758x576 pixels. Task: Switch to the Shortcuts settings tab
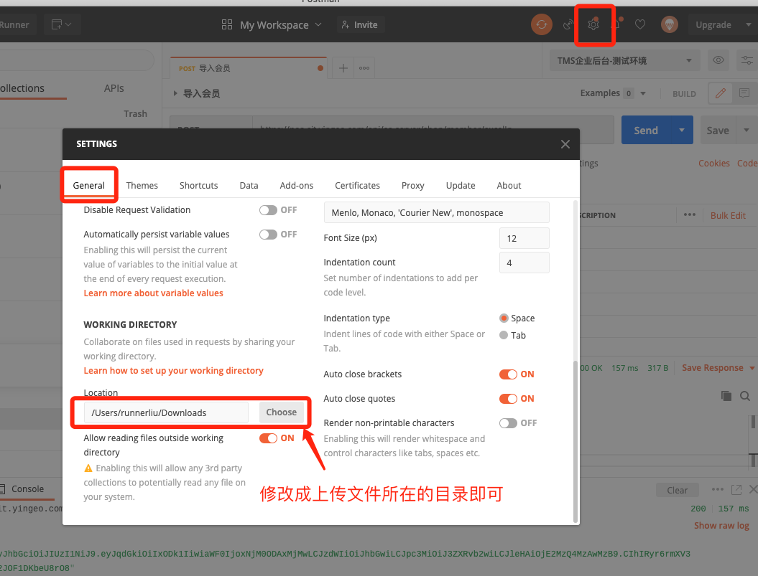point(199,185)
